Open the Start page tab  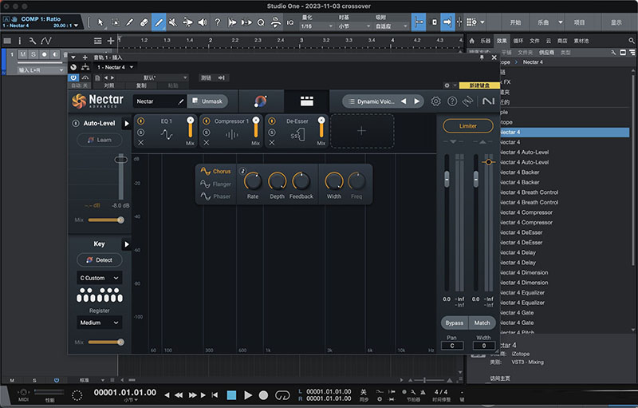click(515, 22)
